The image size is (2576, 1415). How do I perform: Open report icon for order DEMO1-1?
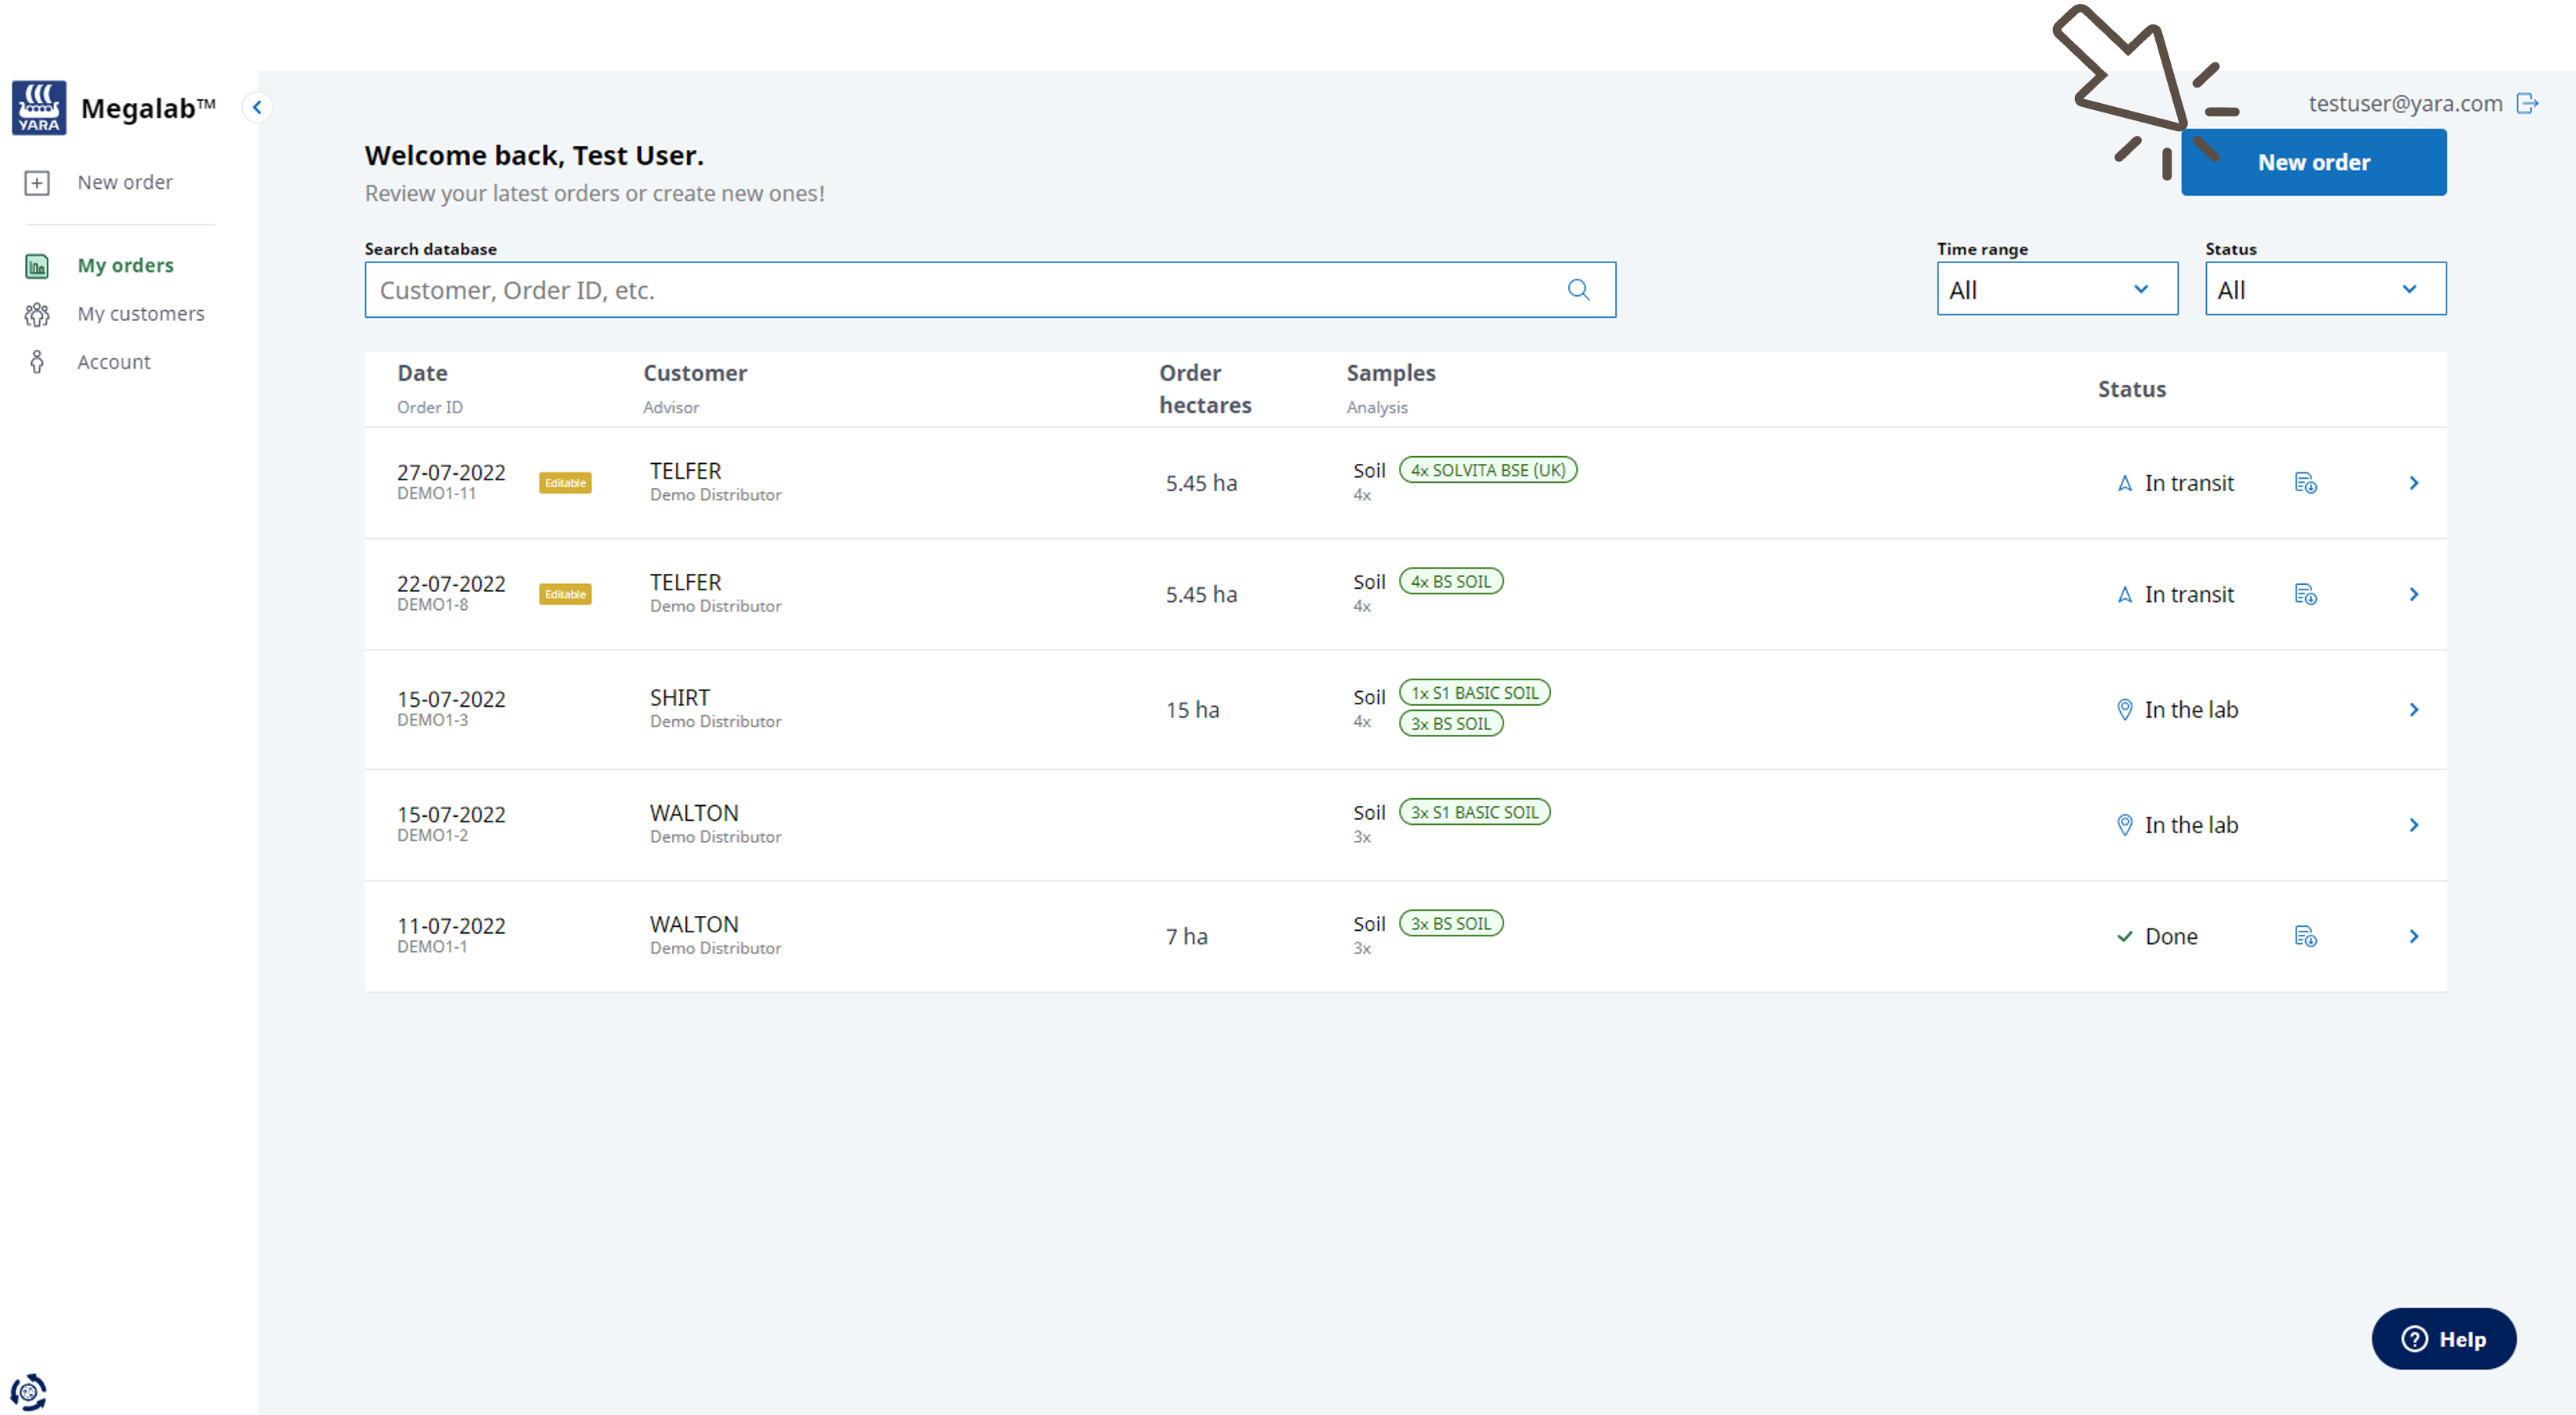pyautogui.click(x=2305, y=936)
